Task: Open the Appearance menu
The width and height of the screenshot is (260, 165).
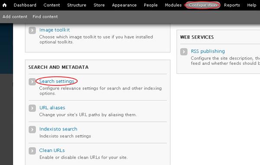Action: pos(124,5)
